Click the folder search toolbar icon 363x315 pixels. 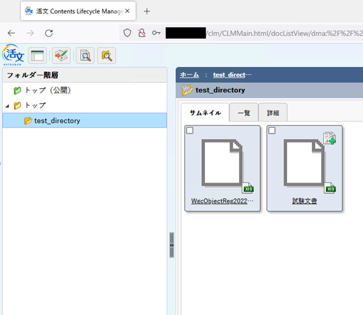pyautogui.click(x=107, y=56)
